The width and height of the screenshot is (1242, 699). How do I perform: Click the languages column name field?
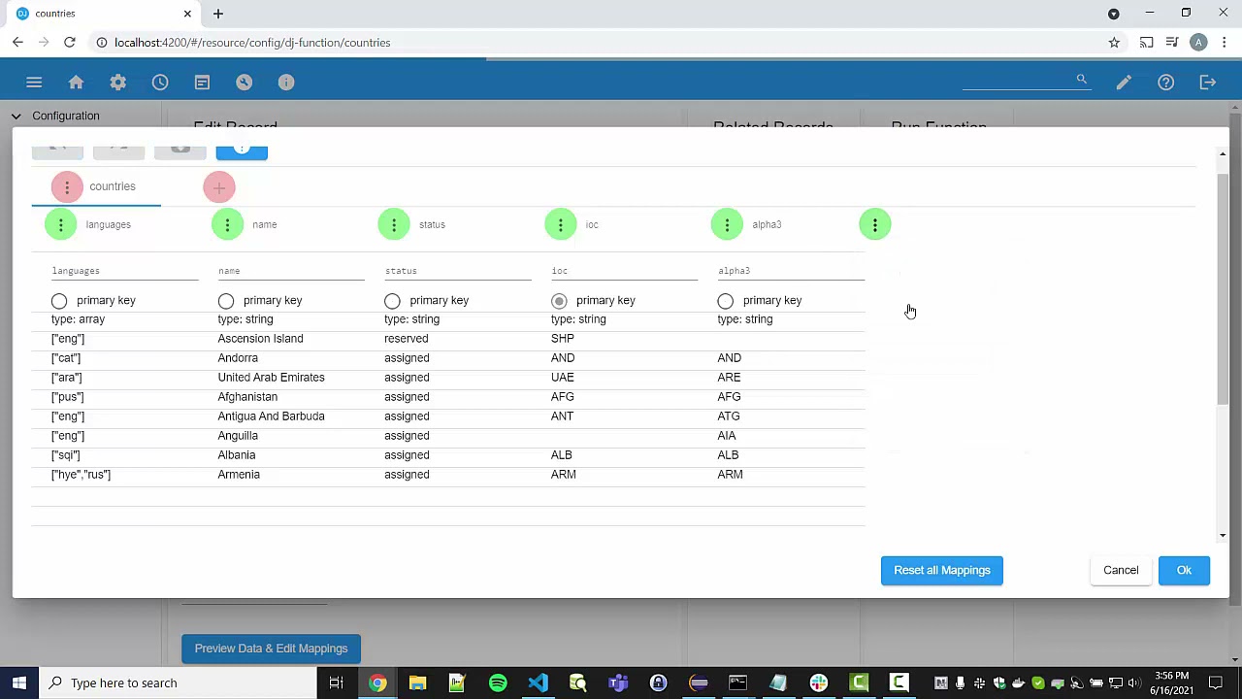(124, 271)
